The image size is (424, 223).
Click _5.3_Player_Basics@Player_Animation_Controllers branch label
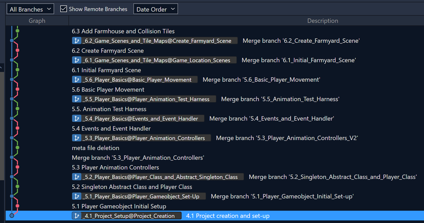point(141,138)
